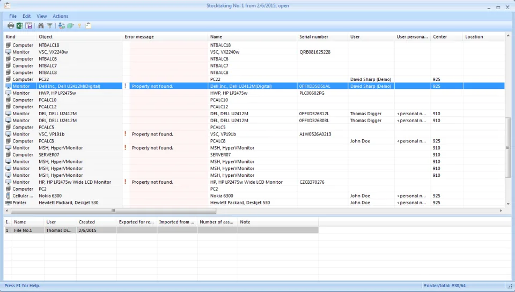Screen dimensions: 515x292
Task: Click the vertical scrollbar thumb
Action: 508,148
